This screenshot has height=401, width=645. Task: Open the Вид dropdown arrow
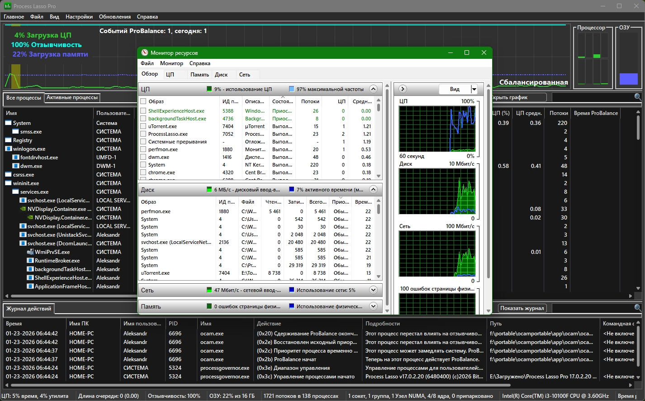pyautogui.click(x=474, y=89)
